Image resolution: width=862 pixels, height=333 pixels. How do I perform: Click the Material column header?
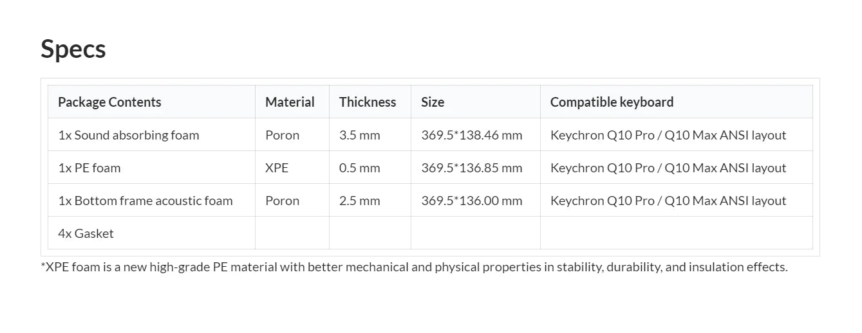(x=290, y=102)
